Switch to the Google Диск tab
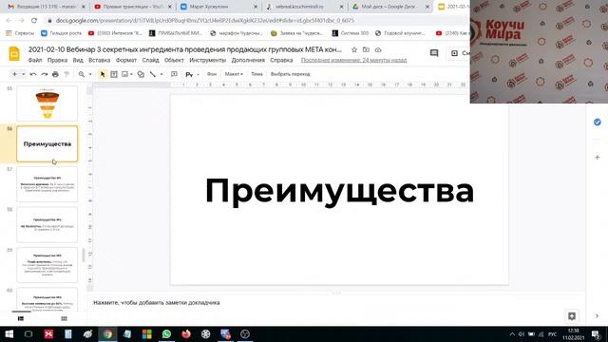Image resolution: width=608 pixels, height=342 pixels. (390, 7)
